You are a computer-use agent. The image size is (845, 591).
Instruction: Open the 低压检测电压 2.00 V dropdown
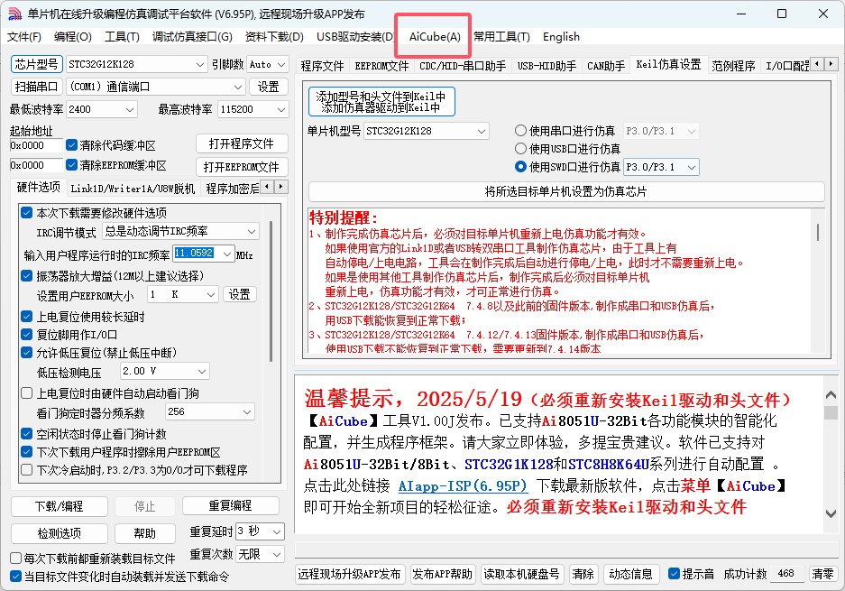[x=164, y=371]
